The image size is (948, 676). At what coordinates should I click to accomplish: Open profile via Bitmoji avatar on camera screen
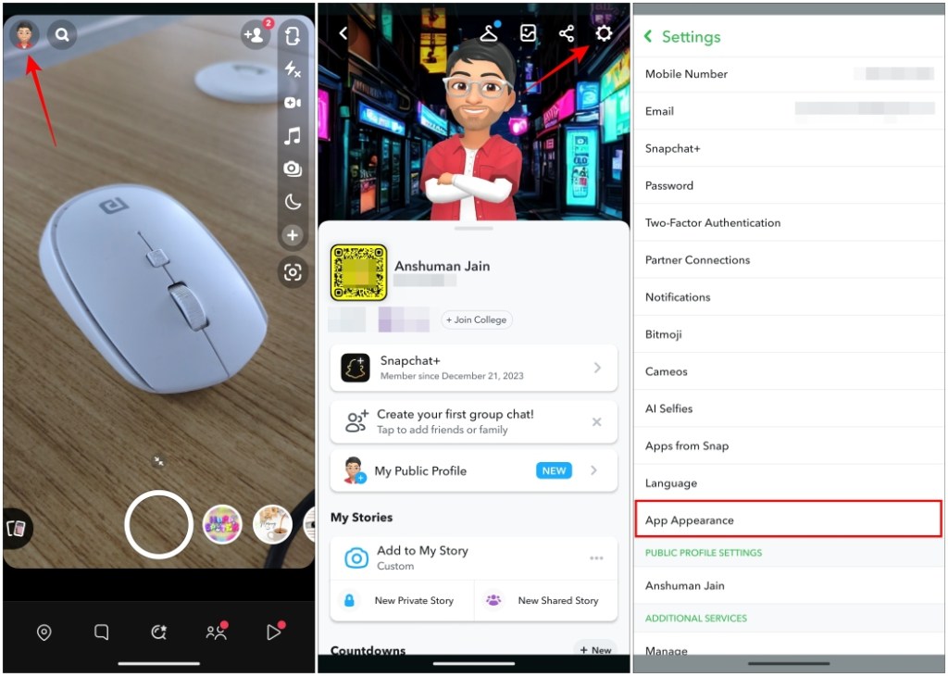click(24, 34)
